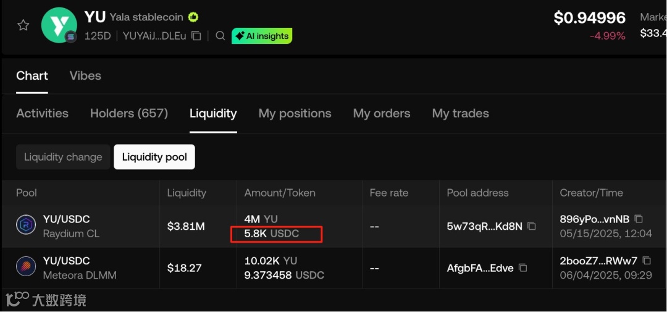Copy the YUYAiJ...DLEu token address
Image resolution: width=667 pixels, height=312 pixels.
click(196, 36)
